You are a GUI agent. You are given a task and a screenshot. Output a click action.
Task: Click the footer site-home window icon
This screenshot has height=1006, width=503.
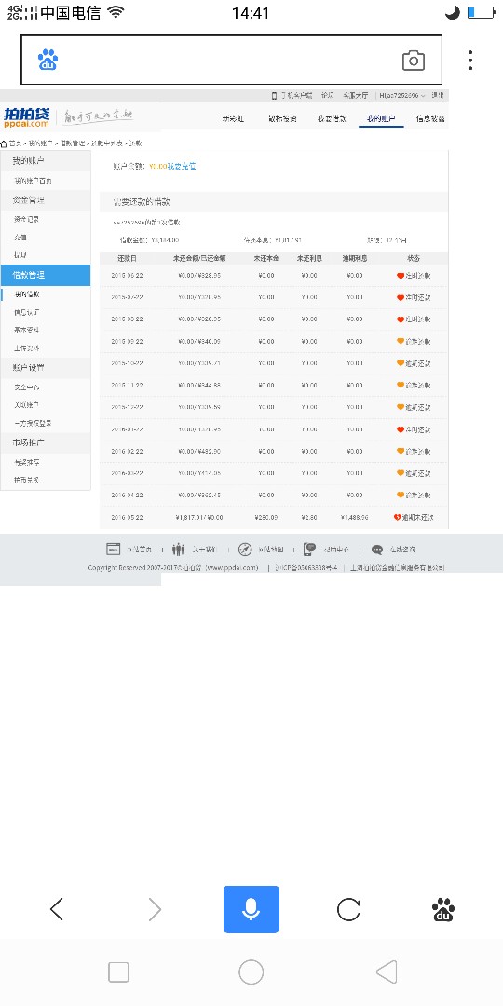(x=113, y=550)
